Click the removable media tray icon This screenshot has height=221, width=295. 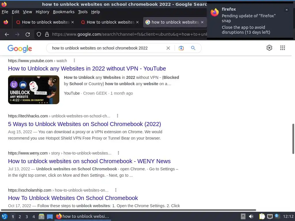click(243, 216)
